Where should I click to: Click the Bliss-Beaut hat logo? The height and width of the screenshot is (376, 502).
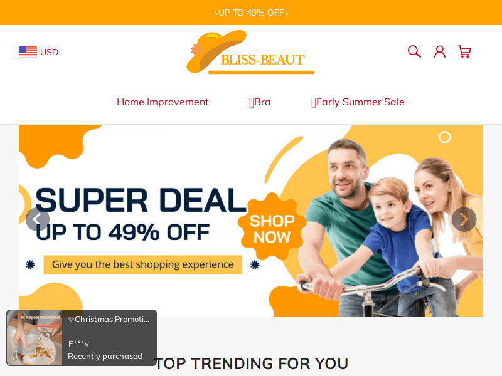coord(250,52)
